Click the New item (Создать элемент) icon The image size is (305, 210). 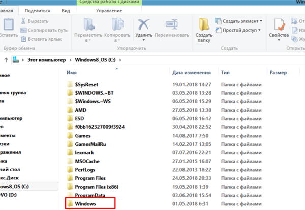click(x=218, y=21)
